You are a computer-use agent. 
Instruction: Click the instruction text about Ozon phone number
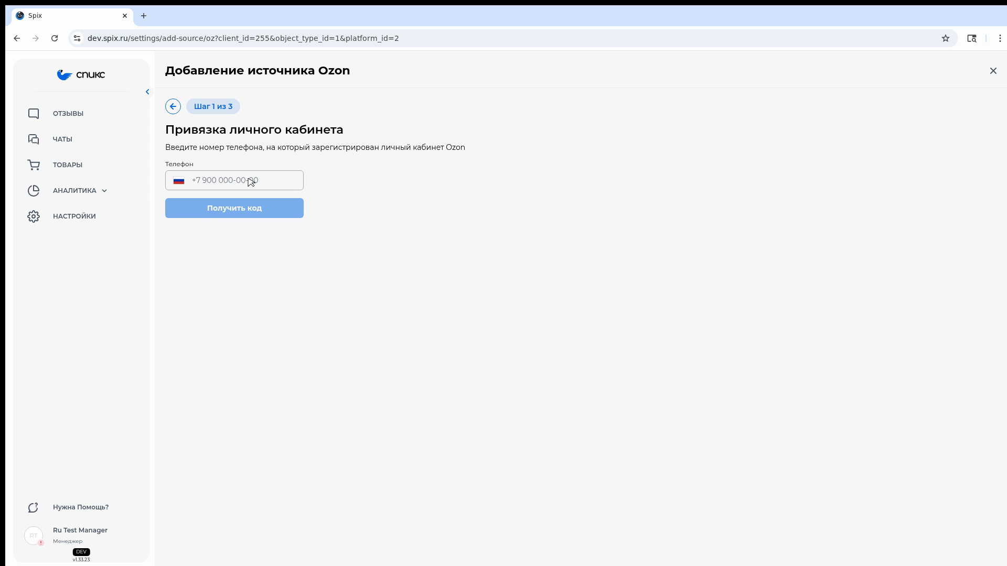(315, 147)
